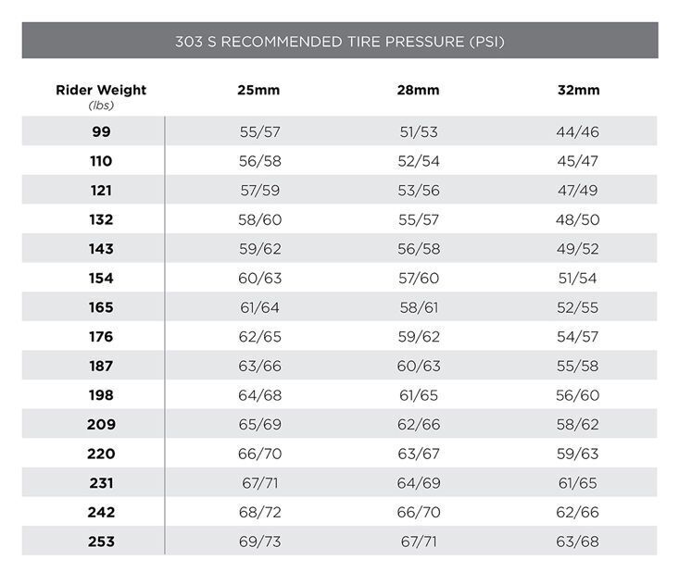Click the 52/54 pressure value
The width and height of the screenshot is (679, 585).
(419, 161)
